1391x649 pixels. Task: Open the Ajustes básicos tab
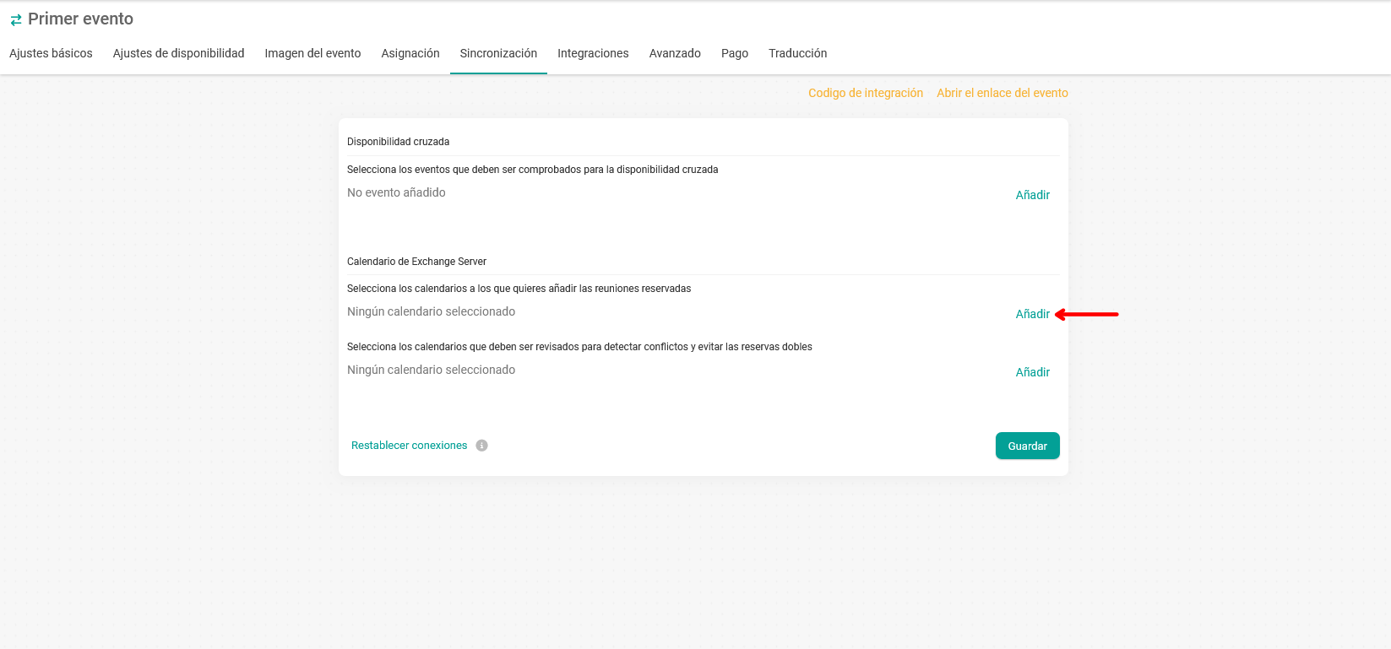51,53
